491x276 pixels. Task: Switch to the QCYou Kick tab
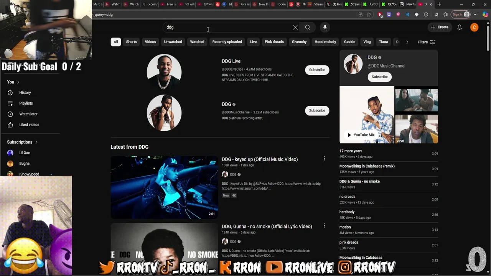tap(389, 4)
